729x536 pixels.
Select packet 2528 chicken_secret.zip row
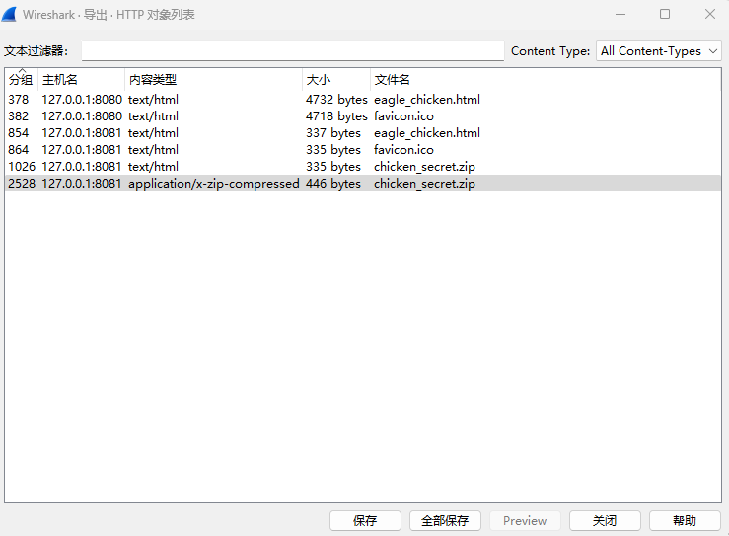click(x=363, y=183)
